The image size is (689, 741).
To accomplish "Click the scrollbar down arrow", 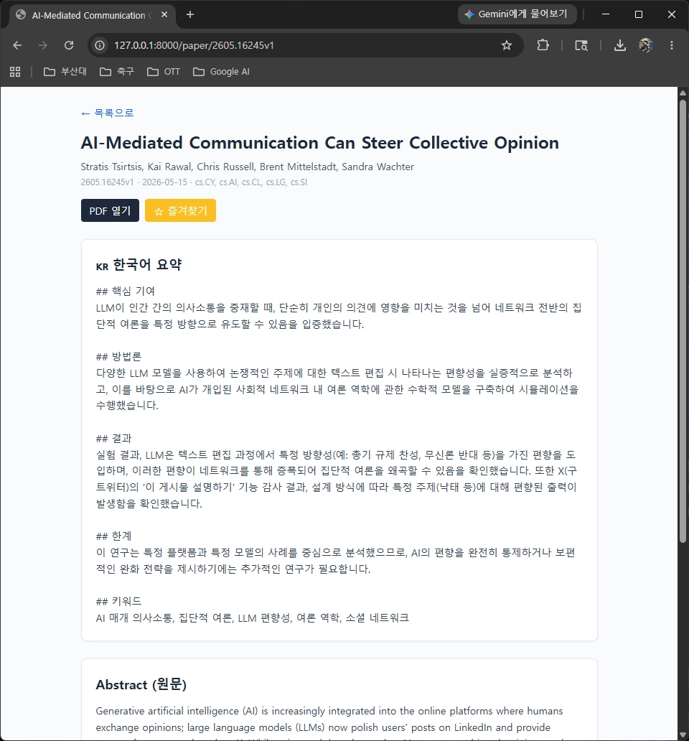I will pos(683,736).
